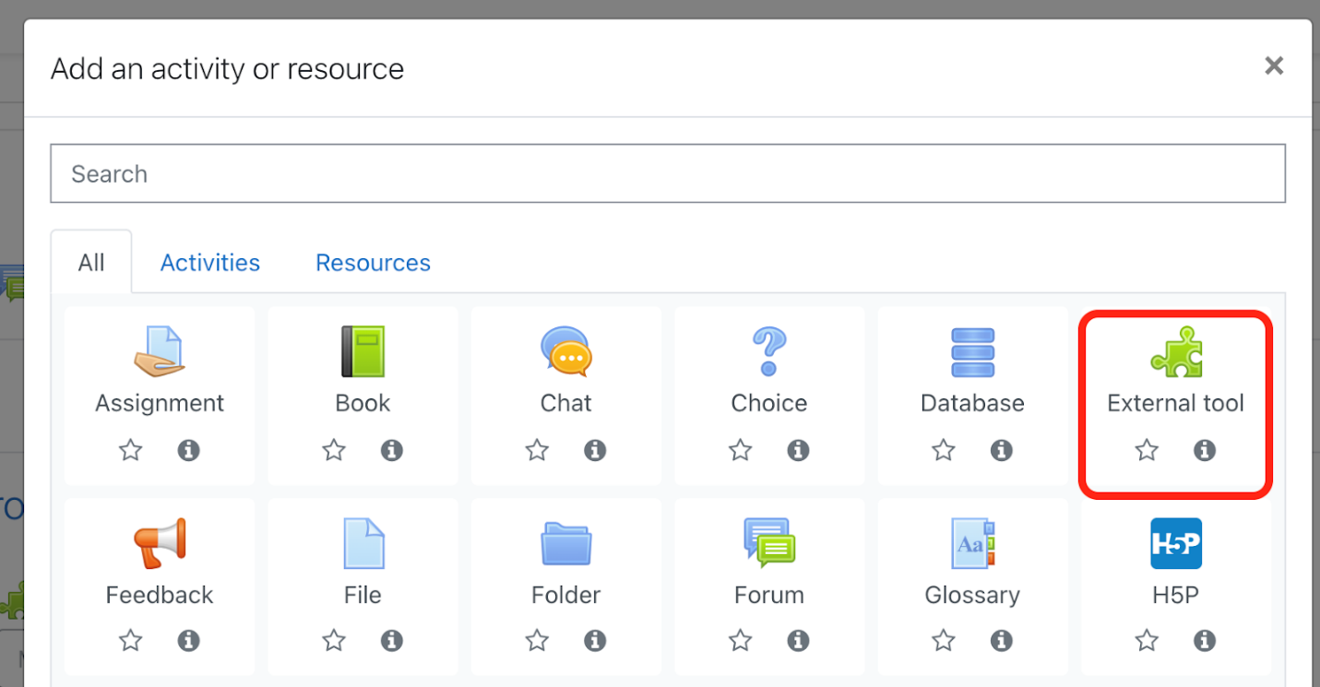
Task: Close the Add an activity dialog
Action: [1274, 65]
